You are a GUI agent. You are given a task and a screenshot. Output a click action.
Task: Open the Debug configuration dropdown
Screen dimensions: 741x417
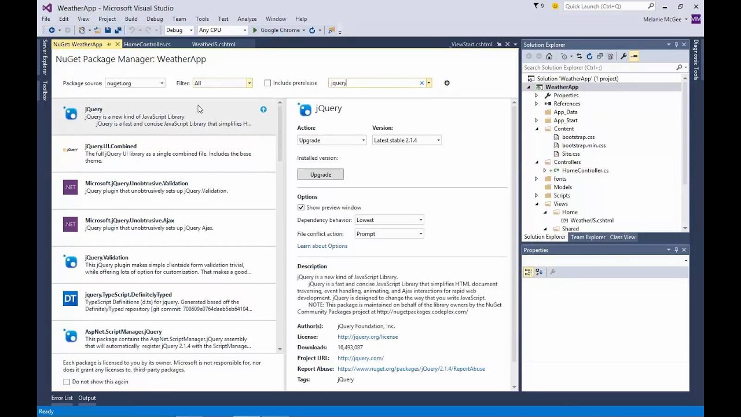click(x=179, y=30)
